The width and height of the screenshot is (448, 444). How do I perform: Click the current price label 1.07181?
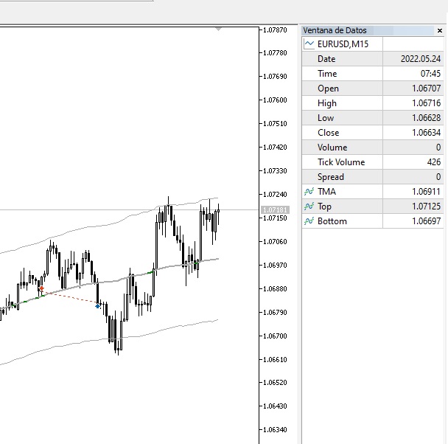pyautogui.click(x=275, y=210)
